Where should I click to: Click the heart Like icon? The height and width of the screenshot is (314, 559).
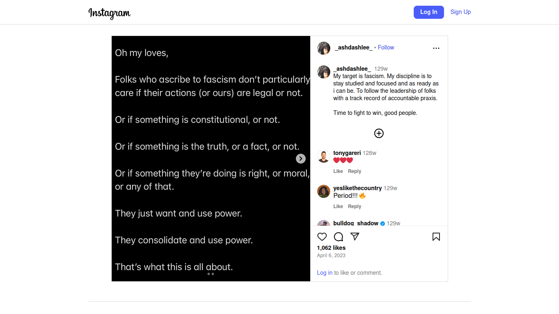click(322, 237)
